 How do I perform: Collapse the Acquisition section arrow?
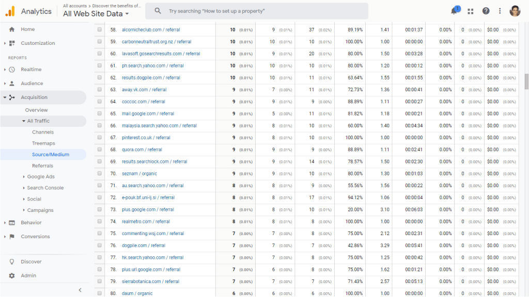click(5, 97)
